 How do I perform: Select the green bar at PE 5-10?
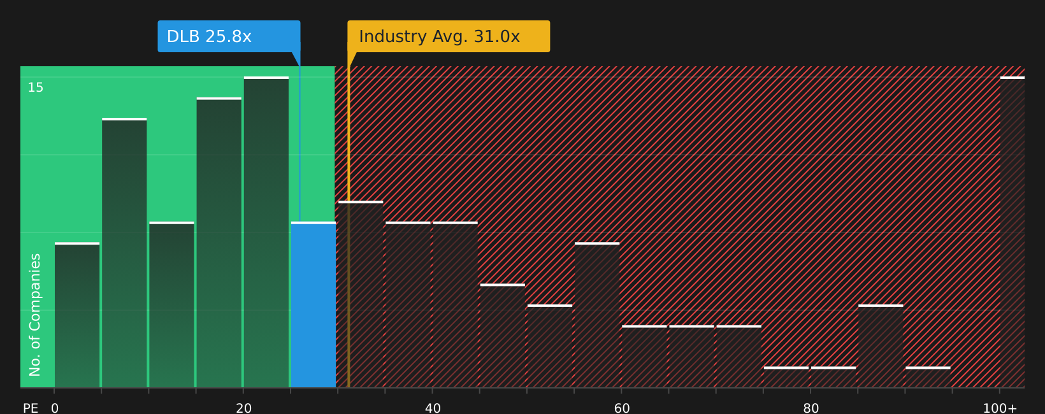click(x=124, y=253)
